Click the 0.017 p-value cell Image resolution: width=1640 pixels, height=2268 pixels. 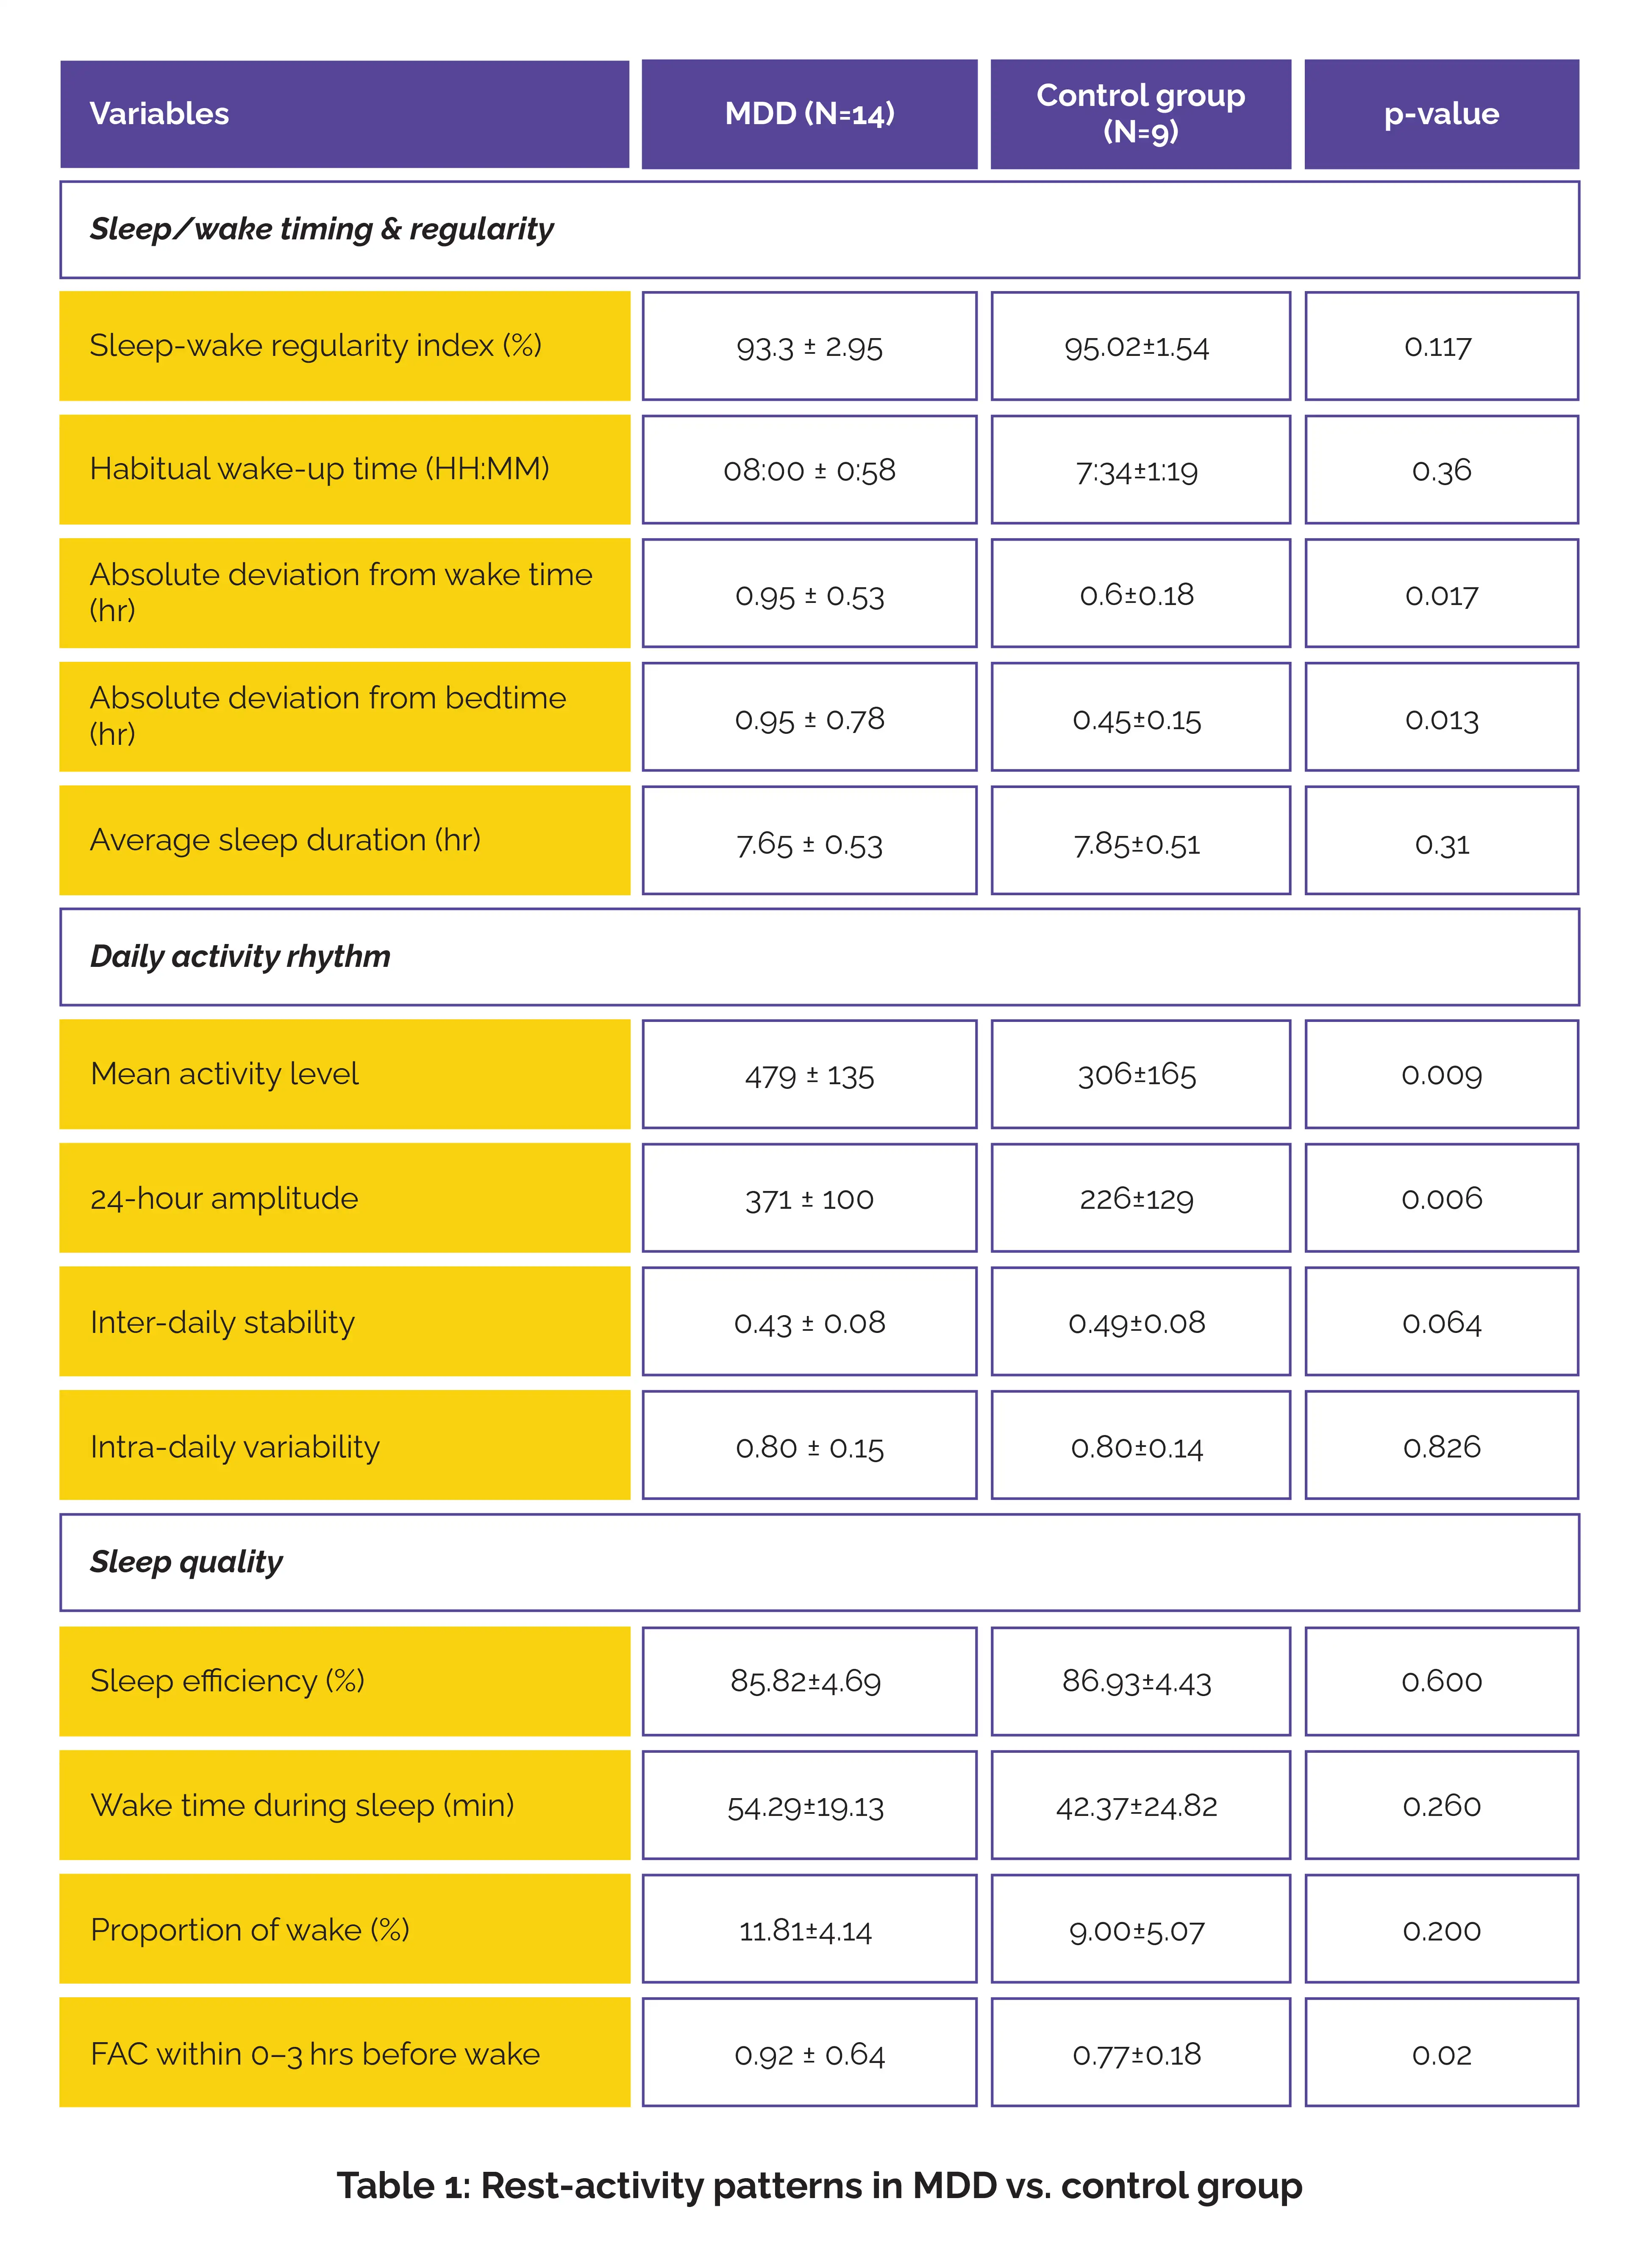click(x=1441, y=595)
